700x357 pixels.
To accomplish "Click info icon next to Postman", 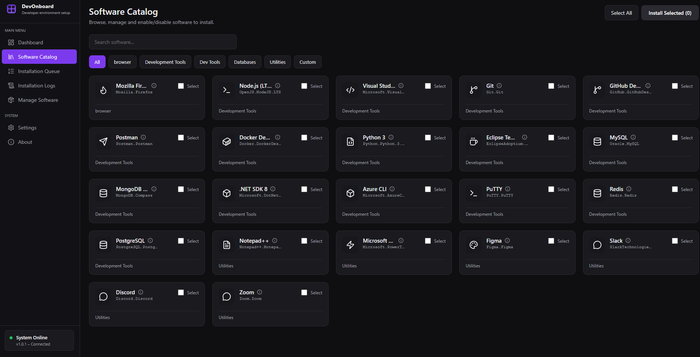I will click(x=143, y=137).
